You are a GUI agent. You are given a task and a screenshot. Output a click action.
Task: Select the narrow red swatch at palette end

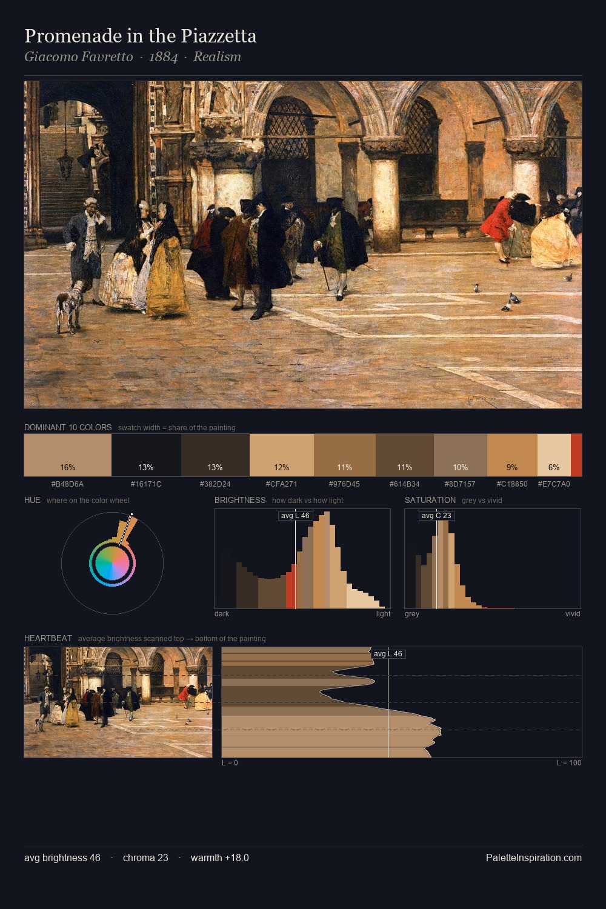576,455
